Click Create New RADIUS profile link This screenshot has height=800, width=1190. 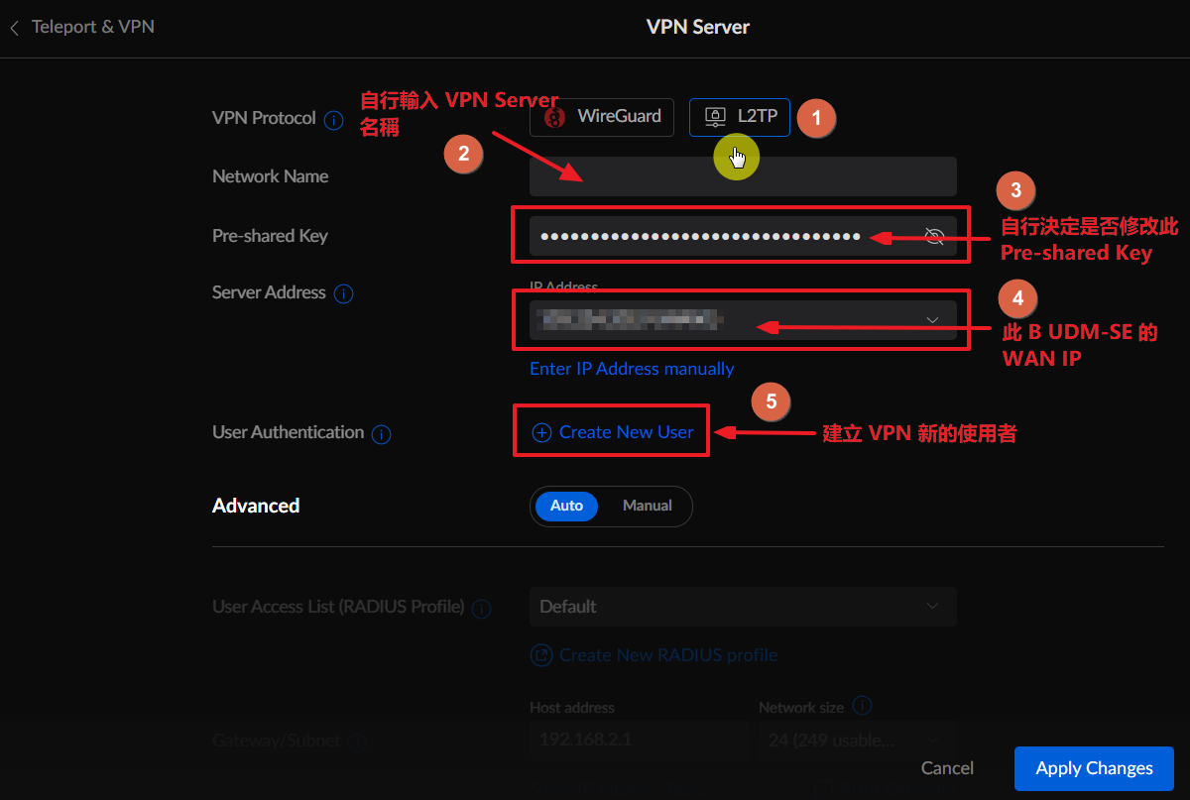pos(654,655)
